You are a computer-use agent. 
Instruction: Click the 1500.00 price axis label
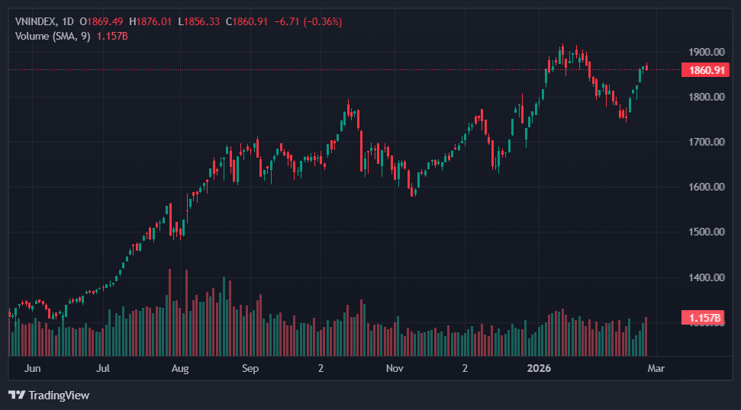click(705, 232)
